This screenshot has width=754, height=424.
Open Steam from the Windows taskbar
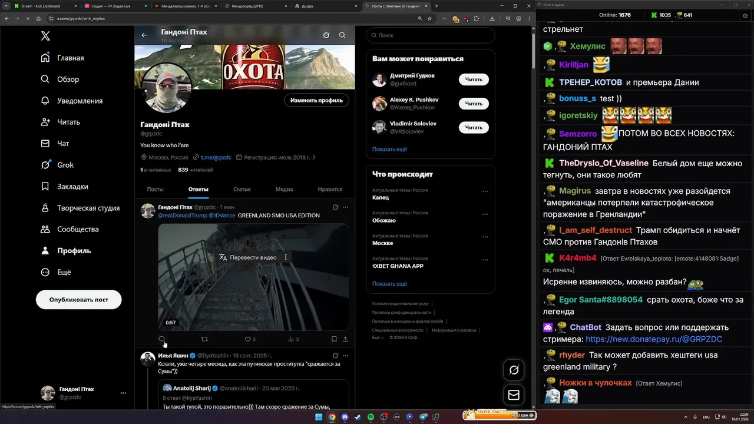pos(358,417)
